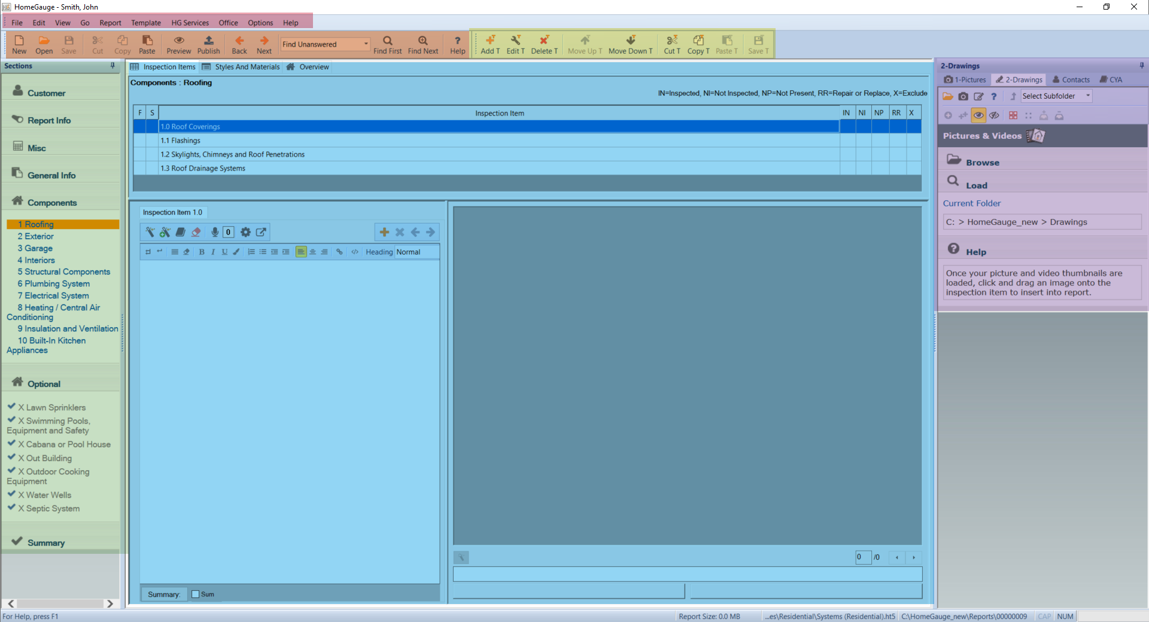Viewport: 1149px width, 622px height.
Task: Click the insert link icon in editor
Action: [x=339, y=252]
